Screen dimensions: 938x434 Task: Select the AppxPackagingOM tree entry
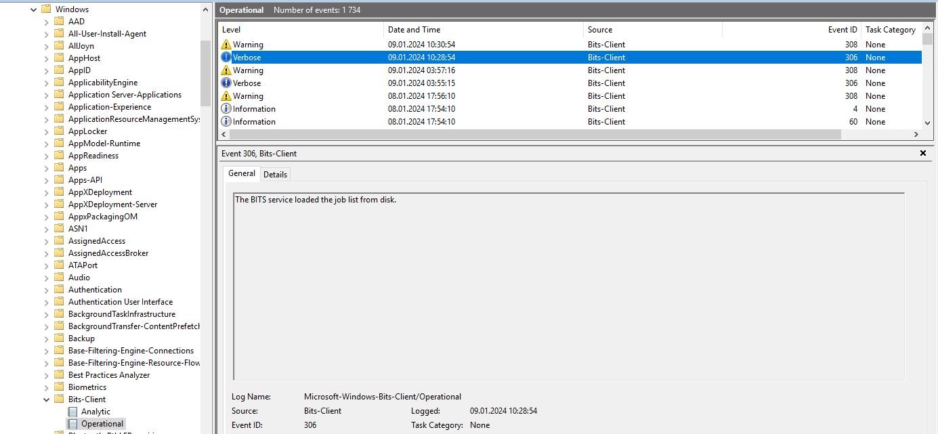point(103,217)
